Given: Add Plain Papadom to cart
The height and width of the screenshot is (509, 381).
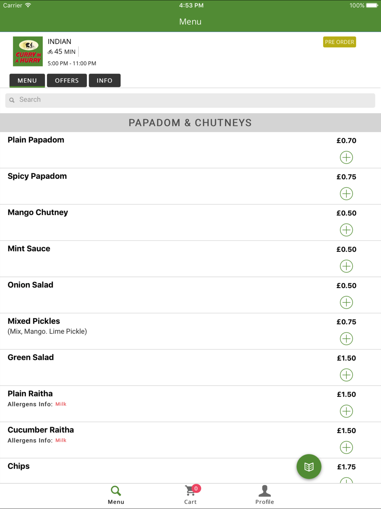Looking at the screenshot, I should pyautogui.click(x=346, y=157).
